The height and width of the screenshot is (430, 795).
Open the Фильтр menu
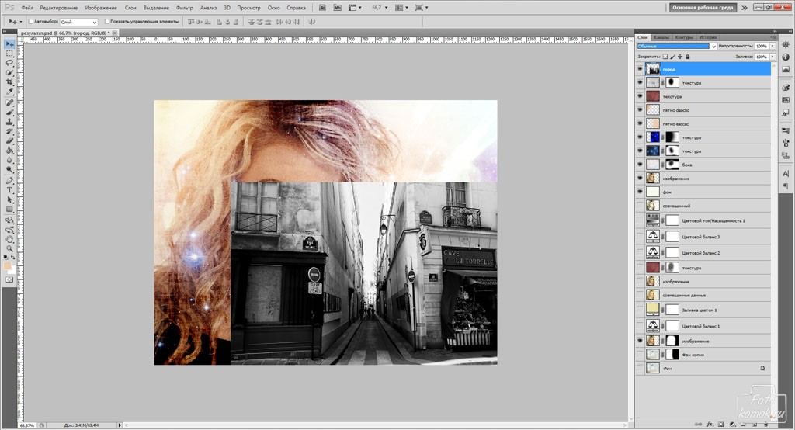coord(185,7)
